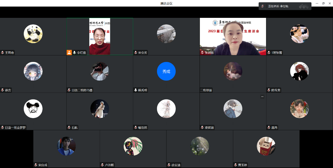The image size is (333, 168).
Task: Click the muted mic icon next to 石航
Action: point(69,128)
